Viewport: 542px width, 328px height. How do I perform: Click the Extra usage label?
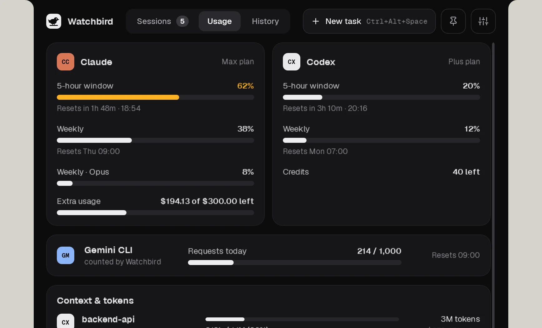click(79, 201)
